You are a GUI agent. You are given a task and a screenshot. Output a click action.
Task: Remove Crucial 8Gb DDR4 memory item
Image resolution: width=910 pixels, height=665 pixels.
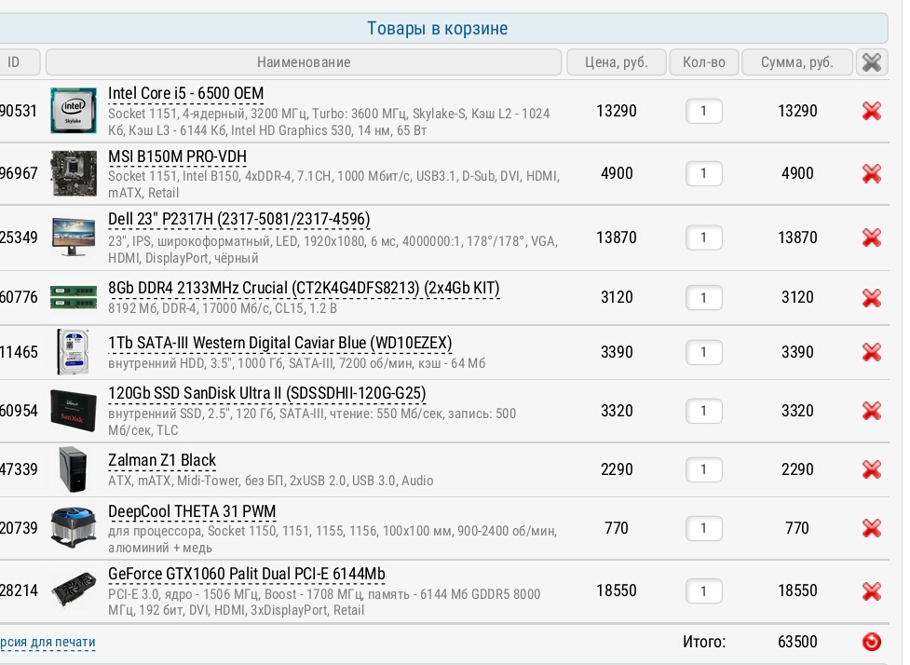click(872, 298)
